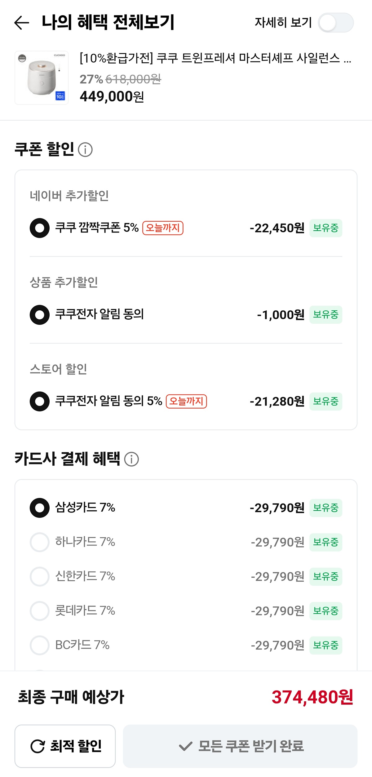Tap the 오늘까지 tag on the store coupon
This screenshot has height=777, width=372.
(x=186, y=402)
